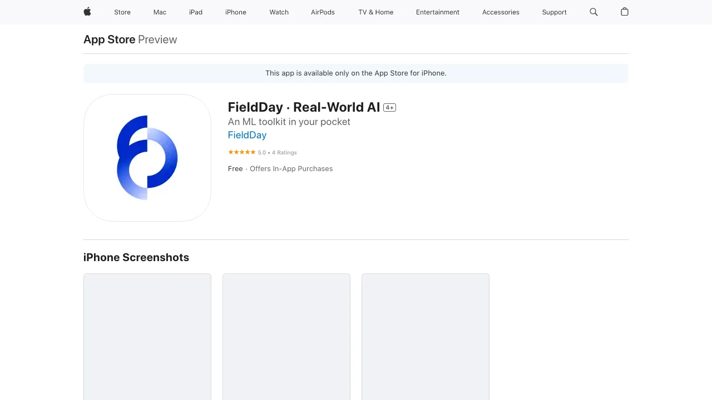
Task: Open the second iPhone screenshot thumbnail
Action: (286, 337)
